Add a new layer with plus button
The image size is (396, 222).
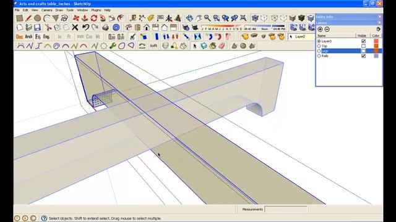(320, 29)
